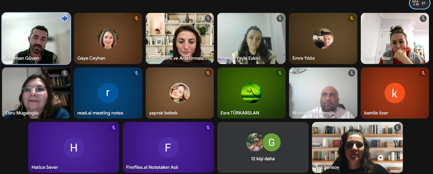Click muted mic icon on Fireflies.ai Notetaker tile

[208, 128]
